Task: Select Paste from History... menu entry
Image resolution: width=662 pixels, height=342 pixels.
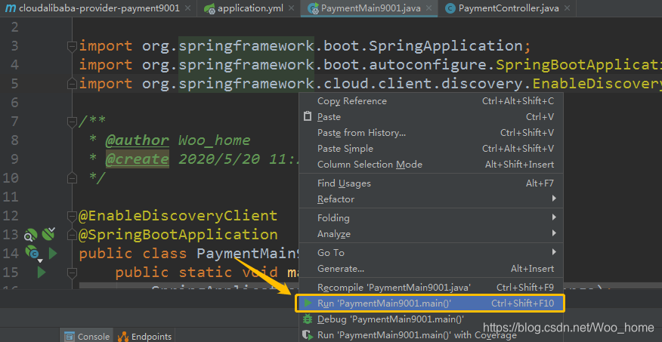Action: [x=431, y=133]
